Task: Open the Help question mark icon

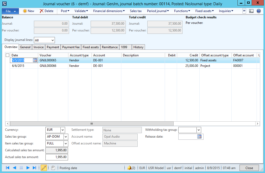Action: point(258,11)
